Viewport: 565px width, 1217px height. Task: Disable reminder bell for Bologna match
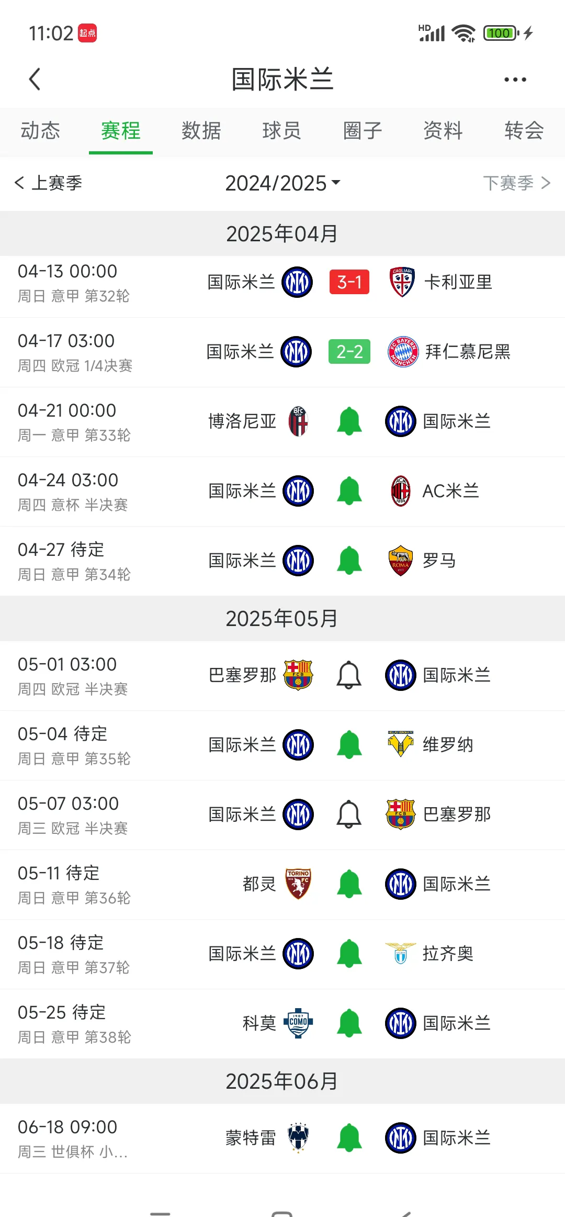[x=349, y=421]
